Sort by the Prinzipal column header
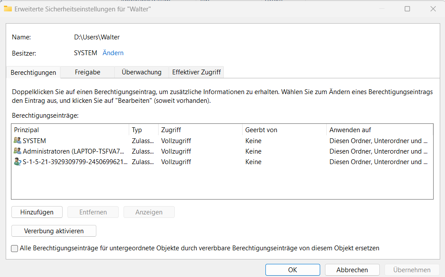 pyautogui.click(x=70, y=130)
